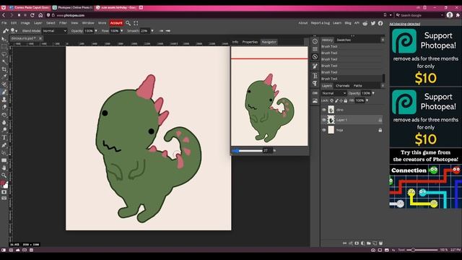Toggle fullscreen mode icon
462x260 pixels.
[136, 23]
